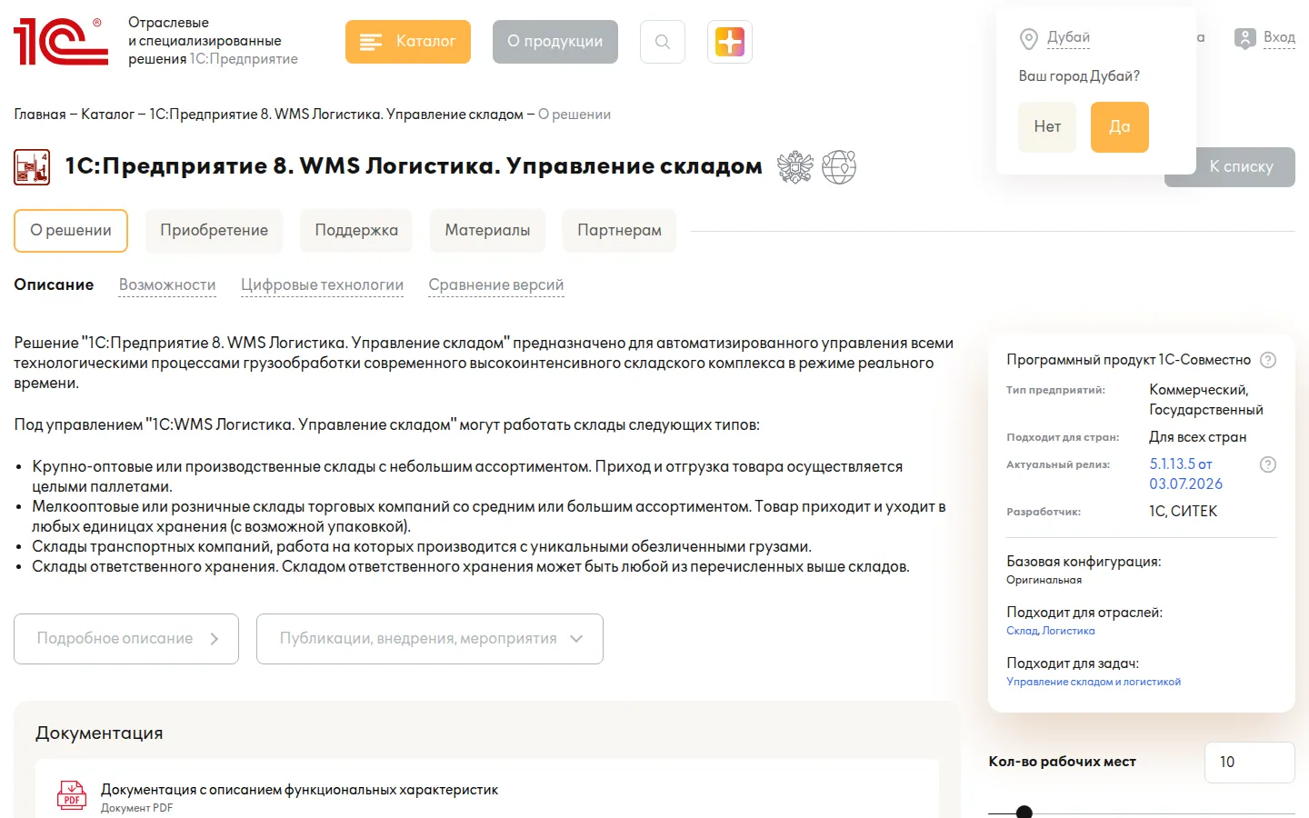This screenshot has height=818, width=1309.
Task: Click the Кол-во рабочих мест input field
Action: click(x=1249, y=763)
